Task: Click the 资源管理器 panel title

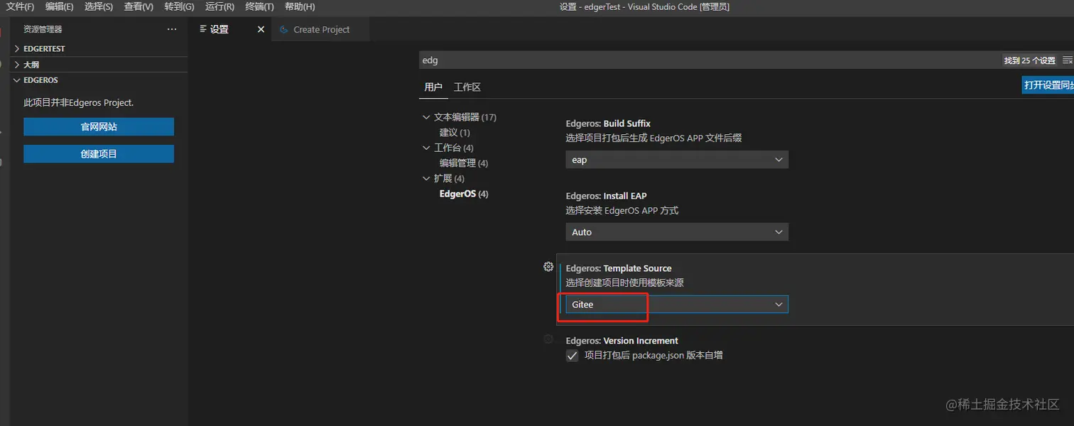Action: click(x=43, y=29)
